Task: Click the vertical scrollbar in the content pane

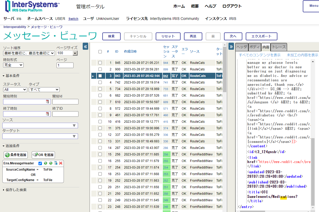Action: [313, 170]
